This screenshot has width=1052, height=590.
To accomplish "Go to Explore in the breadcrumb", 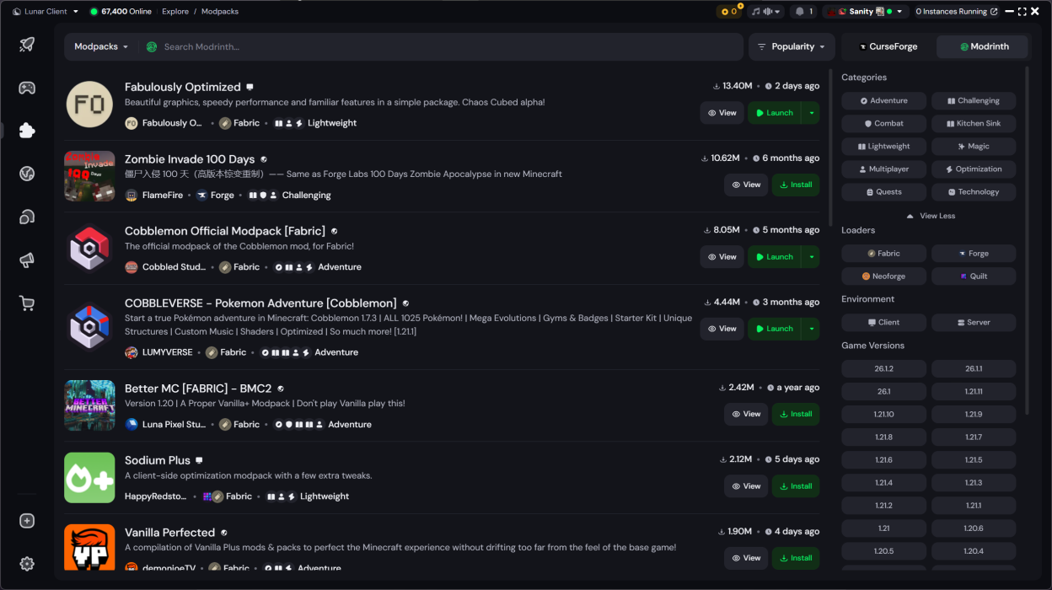I will [x=175, y=12].
